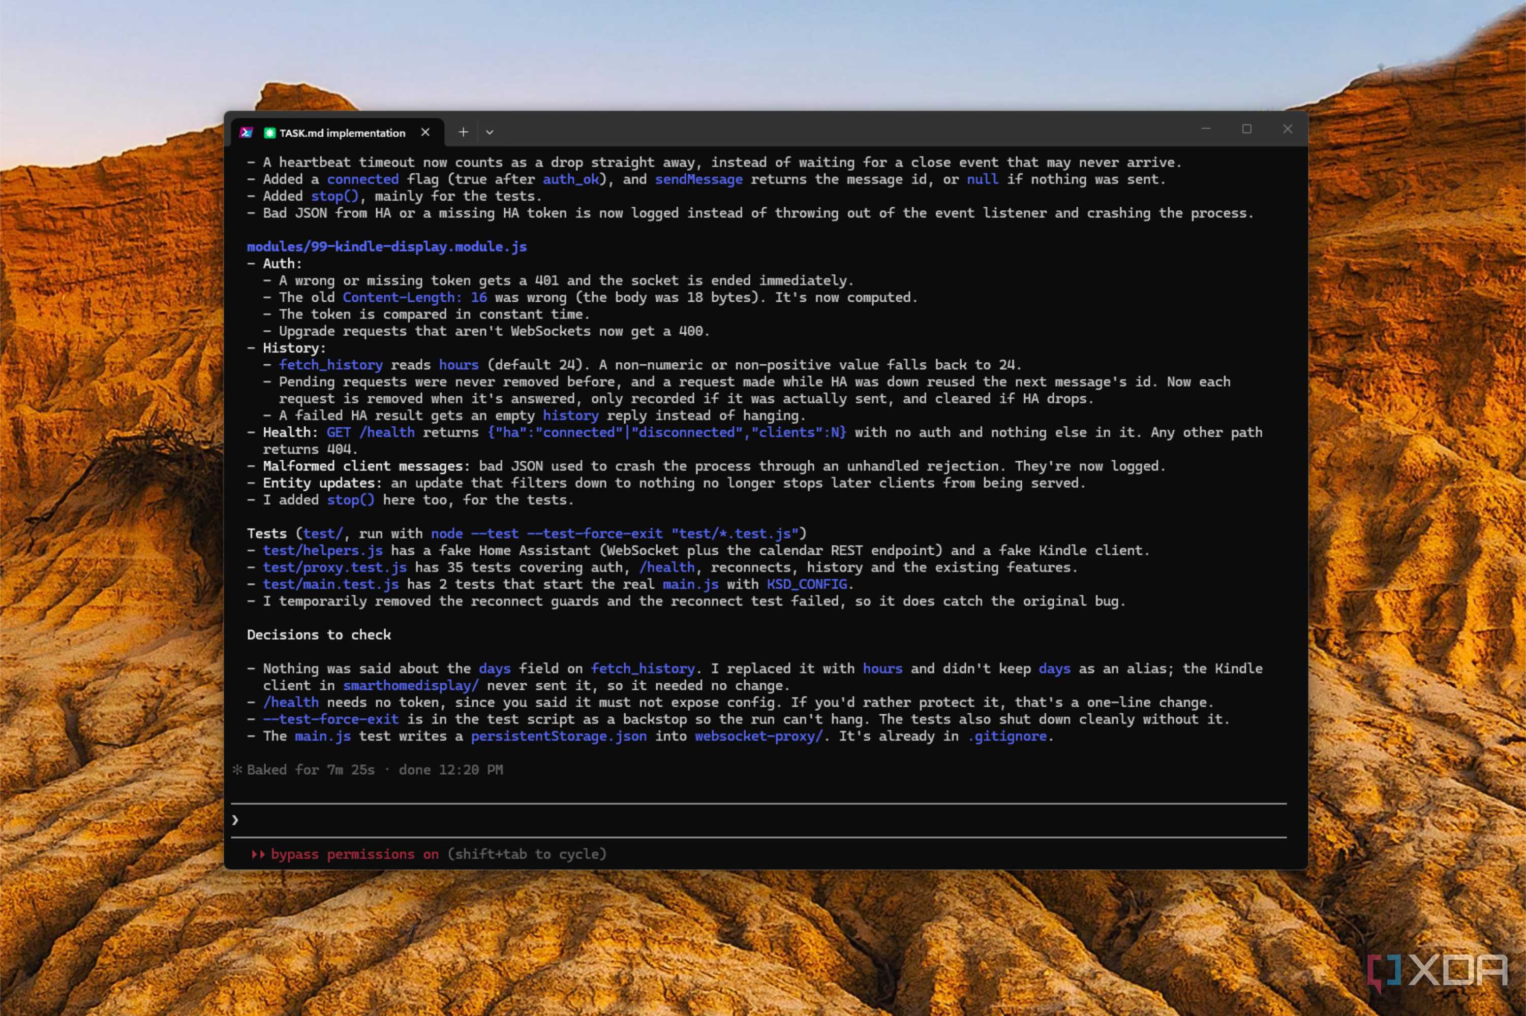Click ".gitignore" text
This screenshot has height=1016, width=1526.
1008,736
